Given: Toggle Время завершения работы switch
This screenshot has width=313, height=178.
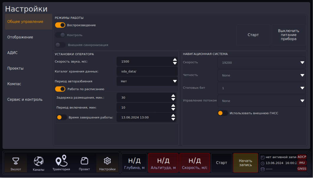Looking at the screenshot, I should pos(62,117).
